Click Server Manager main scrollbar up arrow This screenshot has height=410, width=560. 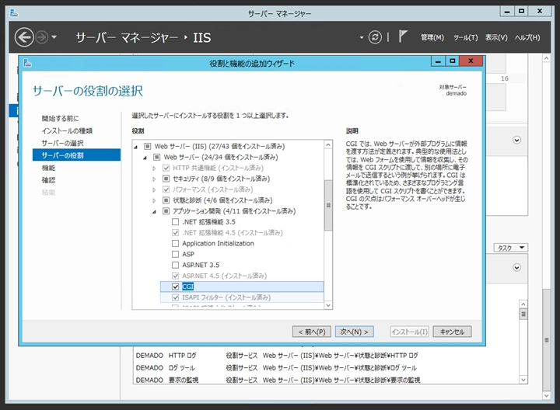(547, 58)
